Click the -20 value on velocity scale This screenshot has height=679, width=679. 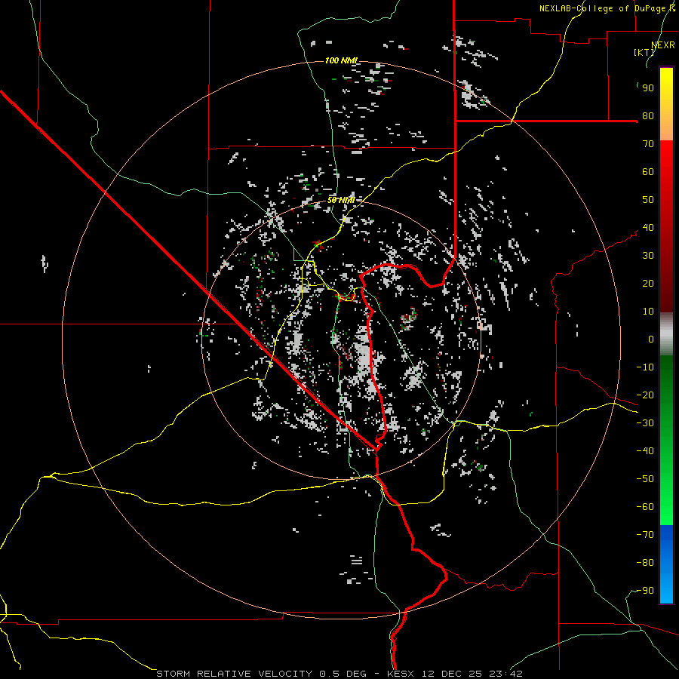[645, 395]
